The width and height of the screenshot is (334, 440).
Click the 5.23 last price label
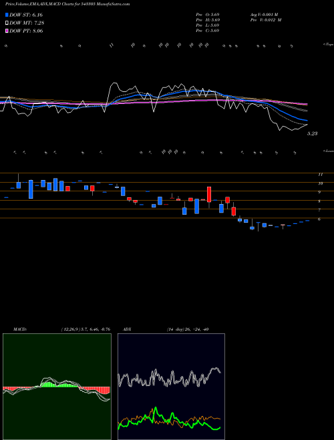[313, 133]
